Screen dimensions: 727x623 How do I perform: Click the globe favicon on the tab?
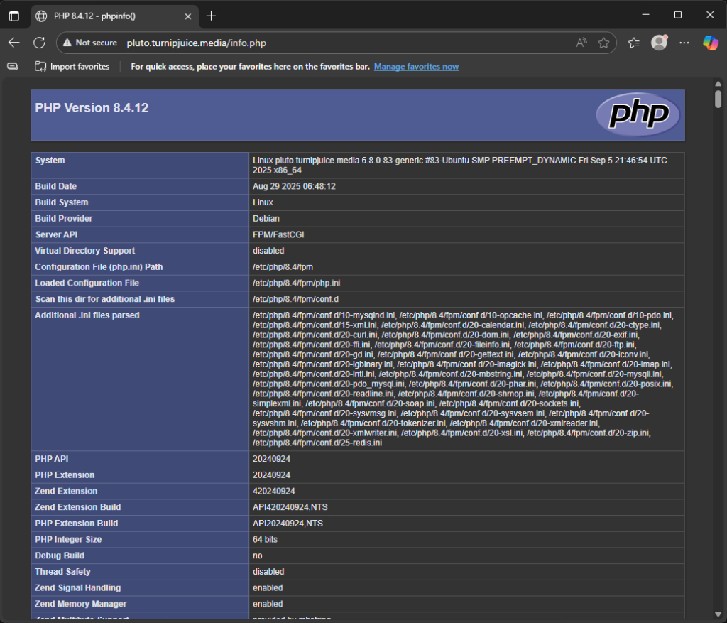pyautogui.click(x=41, y=15)
